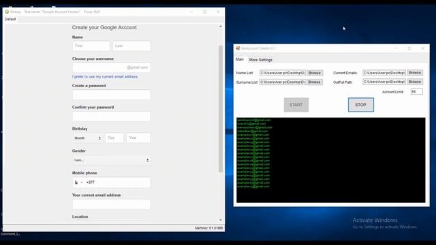Viewport: 436px width, 245px height.
Task: Browse for the Current Emails file
Action: (x=415, y=73)
